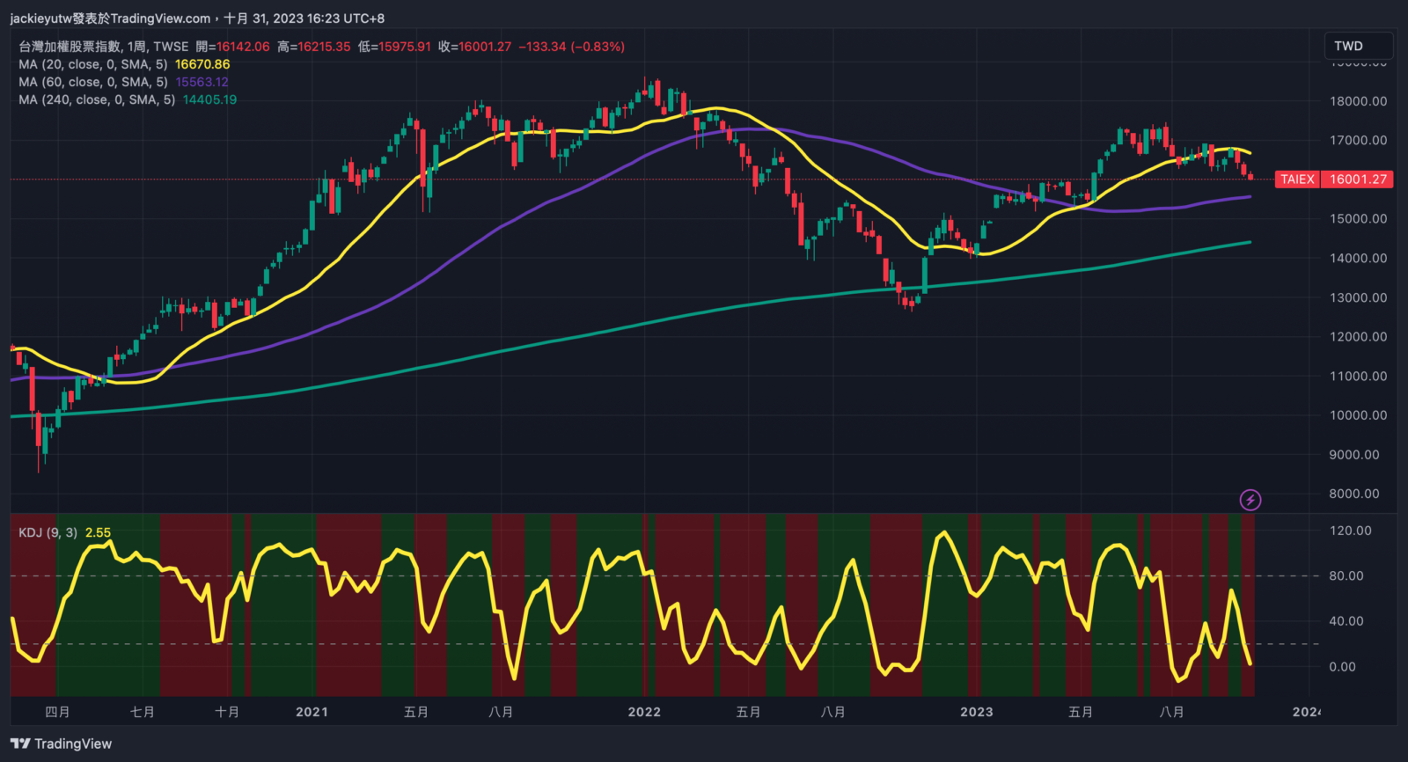Click the 2023 time axis label
Viewport: 1408px width, 762px height.
click(x=976, y=712)
